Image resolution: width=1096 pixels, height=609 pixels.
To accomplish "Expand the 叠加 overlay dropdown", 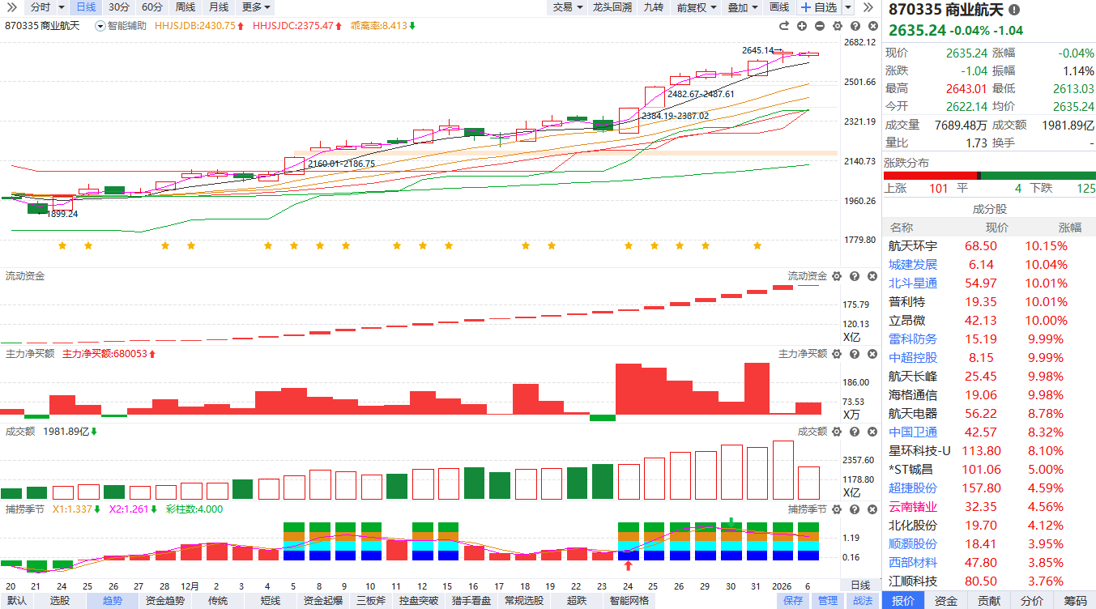I will (742, 7).
